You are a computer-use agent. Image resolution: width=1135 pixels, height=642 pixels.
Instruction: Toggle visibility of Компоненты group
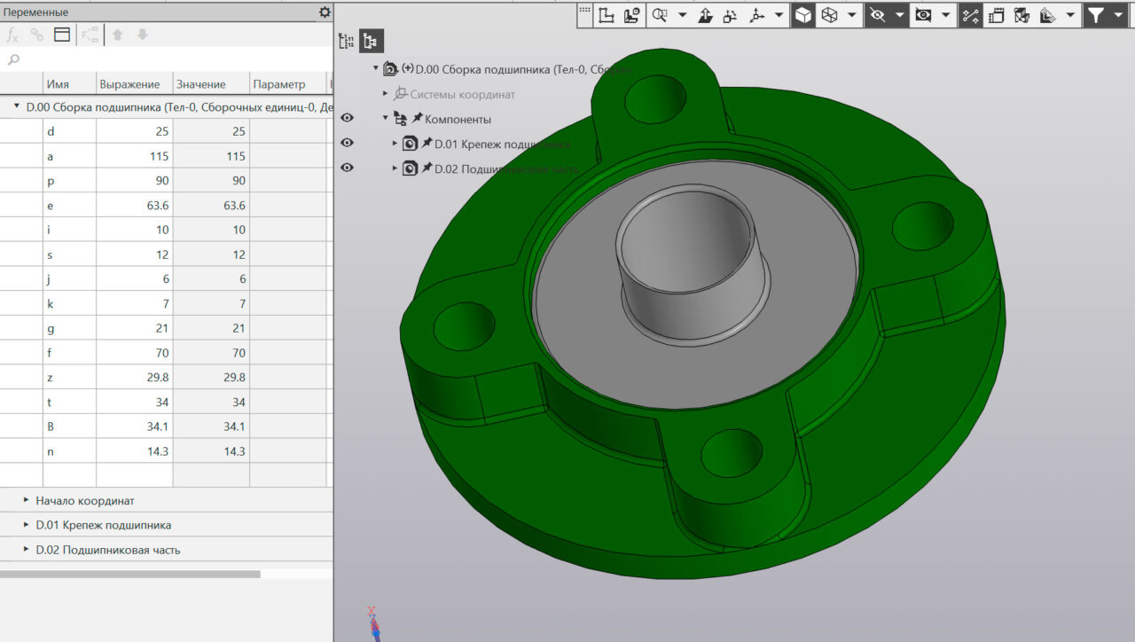[x=347, y=118]
